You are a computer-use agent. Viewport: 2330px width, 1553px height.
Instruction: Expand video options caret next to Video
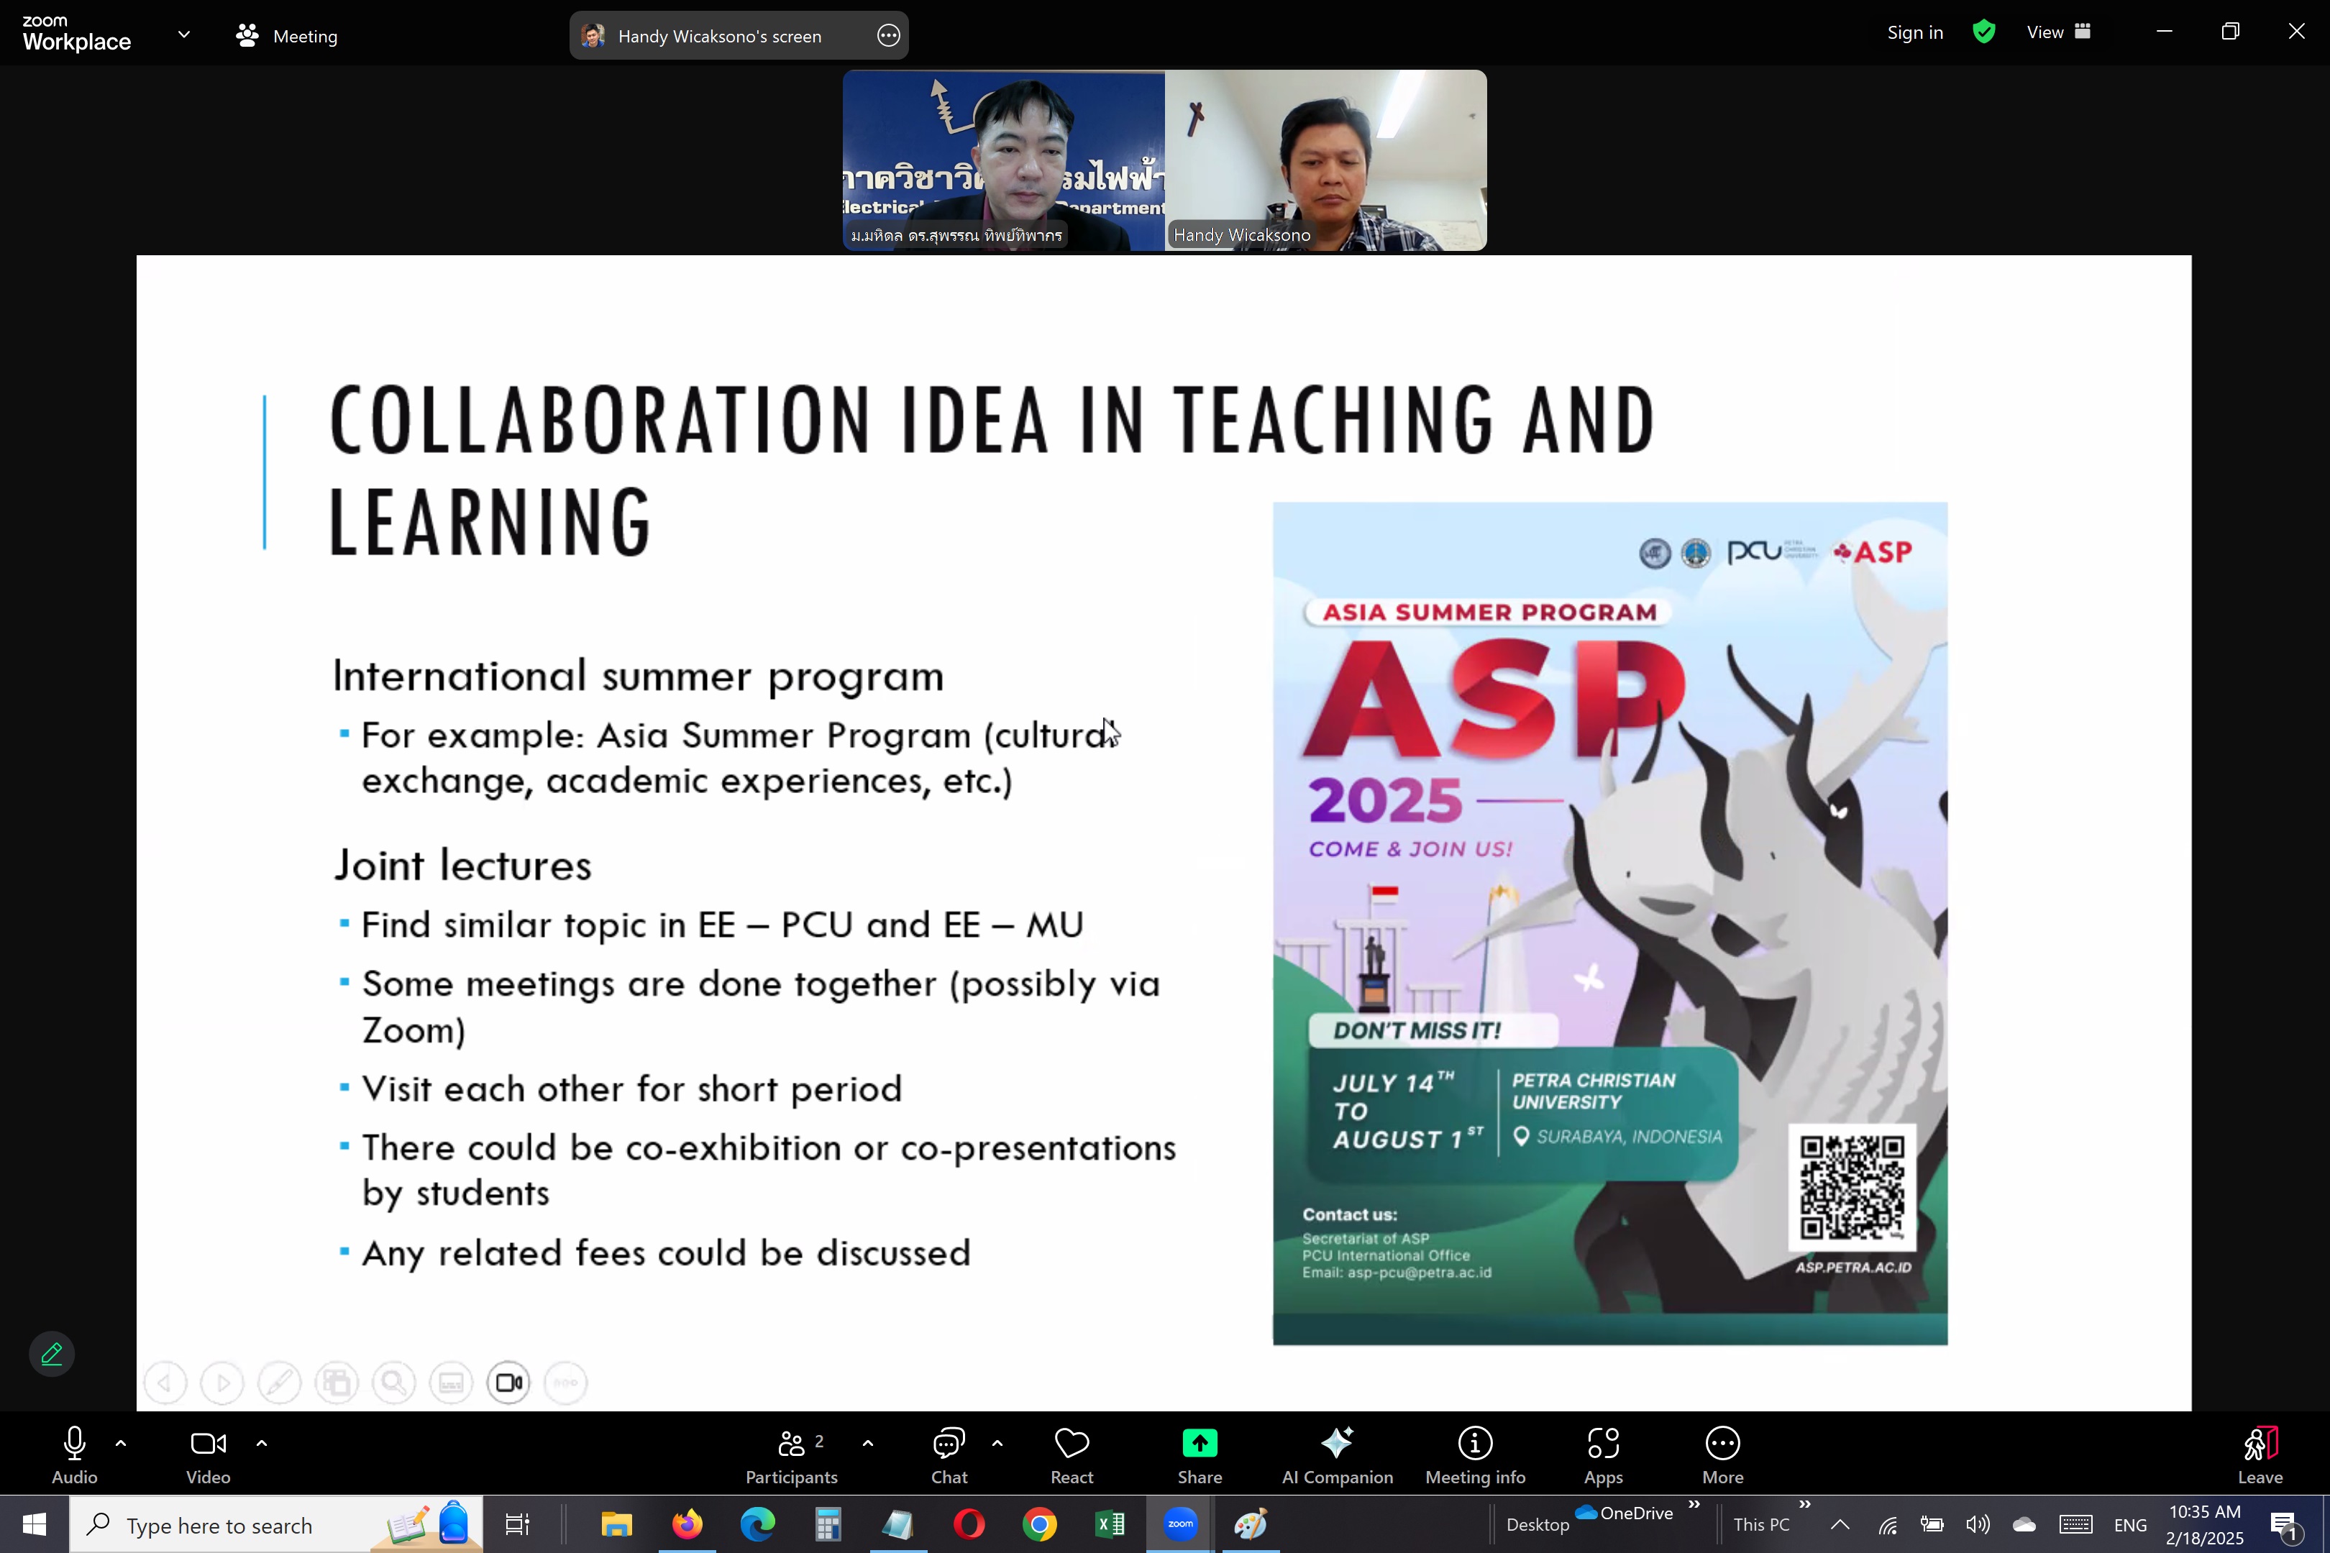[x=262, y=1443]
